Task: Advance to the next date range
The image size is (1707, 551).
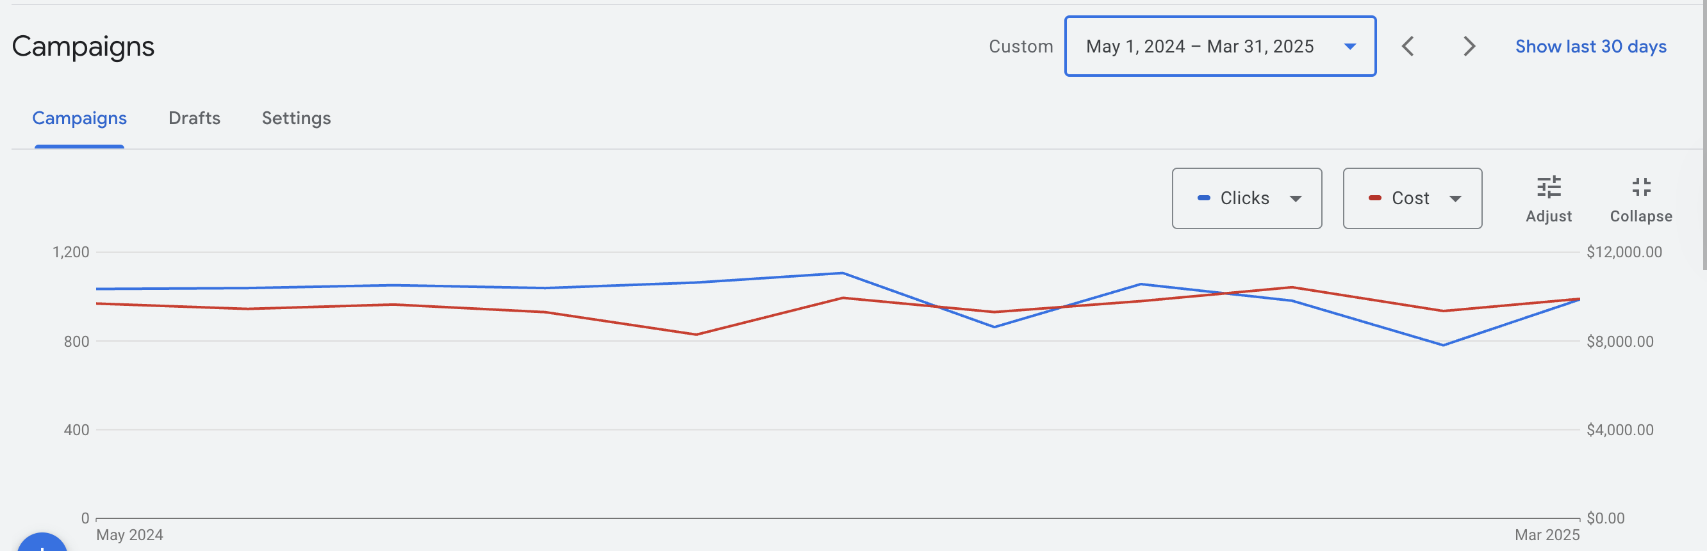Action: [x=1469, y=46]
